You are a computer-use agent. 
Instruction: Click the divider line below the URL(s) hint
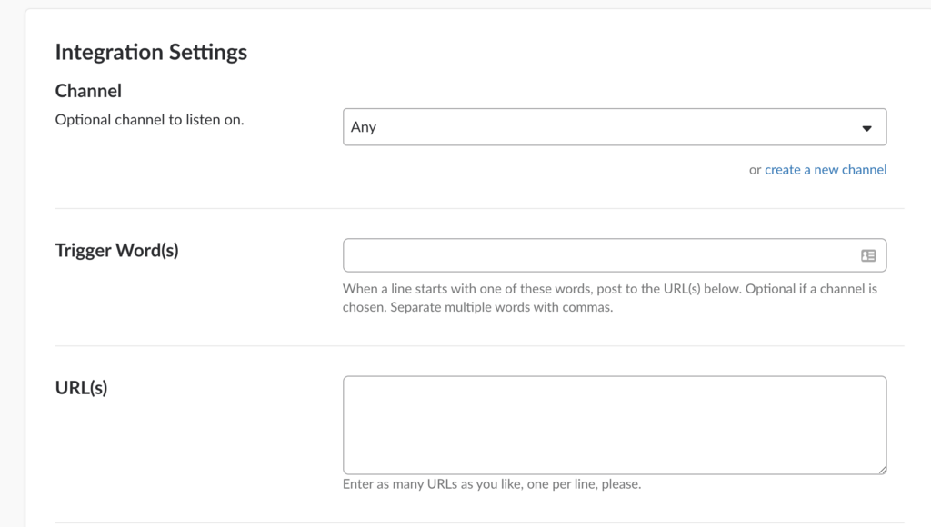479,522
